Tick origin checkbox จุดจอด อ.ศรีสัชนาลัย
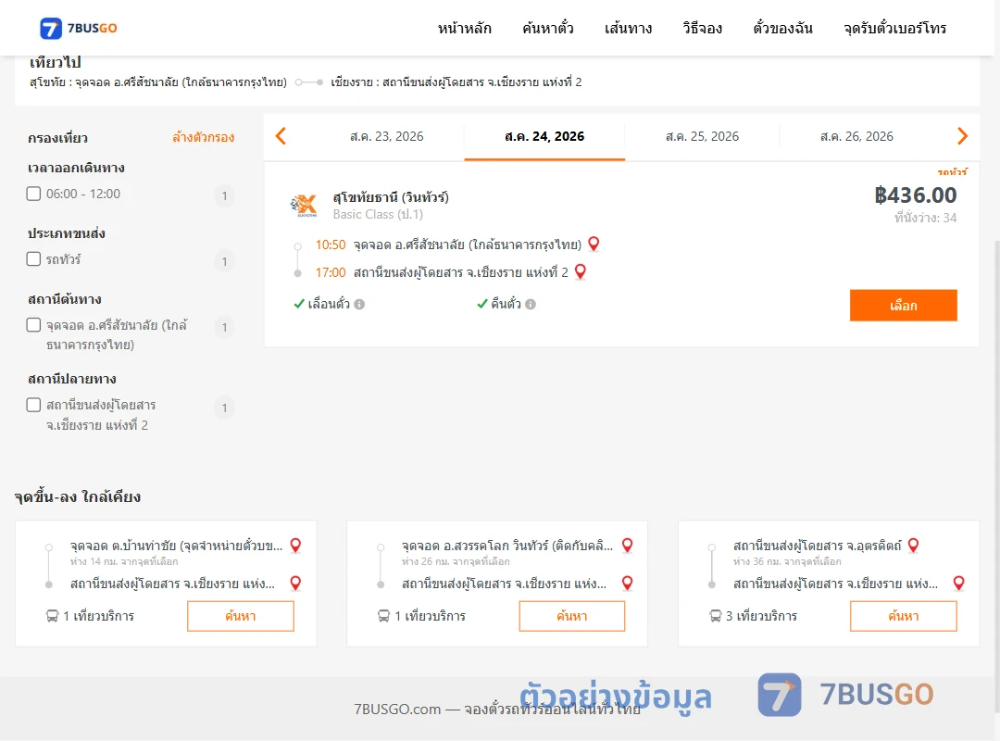 34,325
